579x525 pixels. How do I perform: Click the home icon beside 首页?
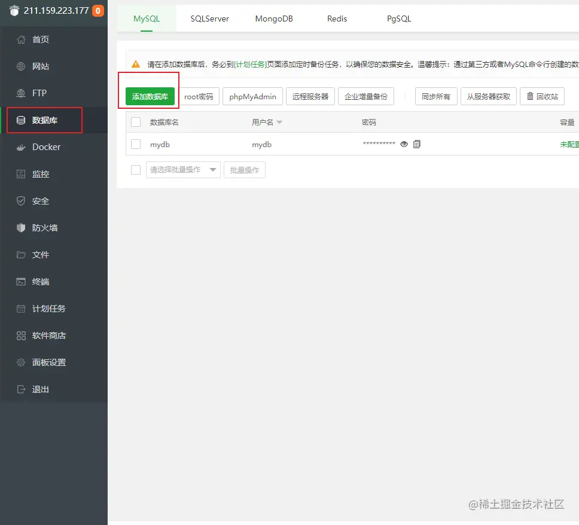21,39
